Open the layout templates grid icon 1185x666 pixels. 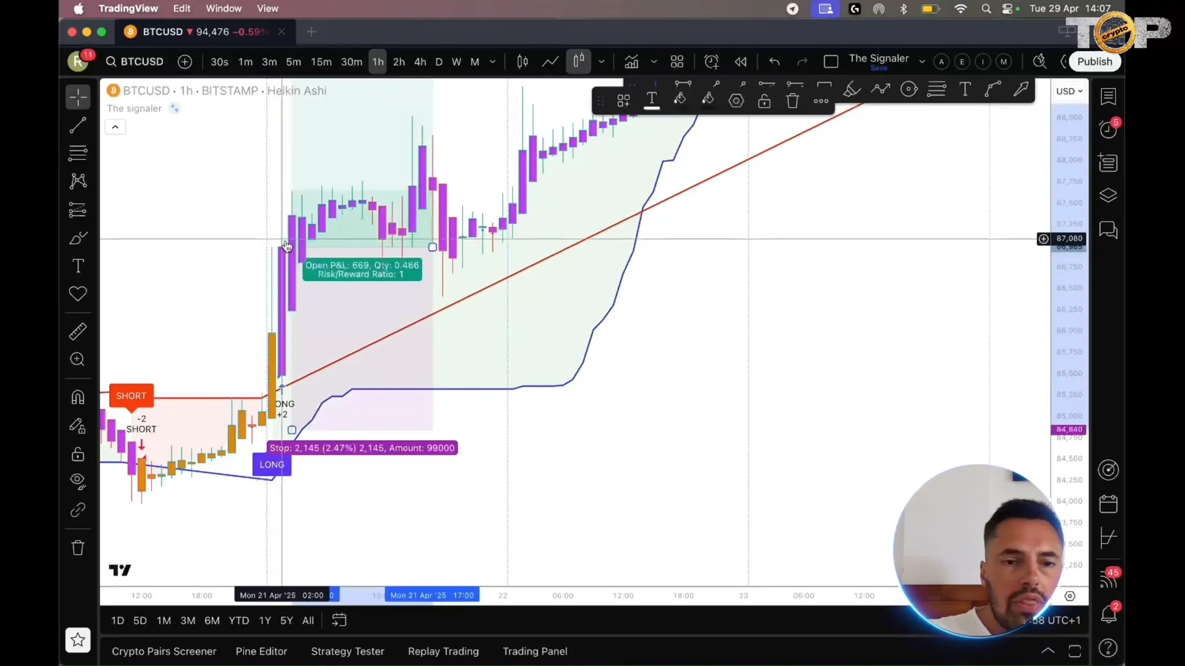[677, 62]
